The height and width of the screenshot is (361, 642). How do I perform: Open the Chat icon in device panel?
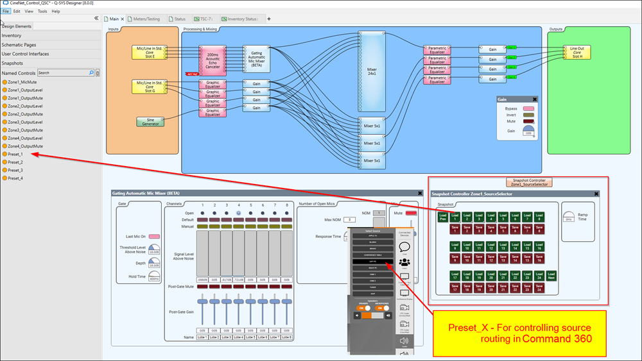404,246
